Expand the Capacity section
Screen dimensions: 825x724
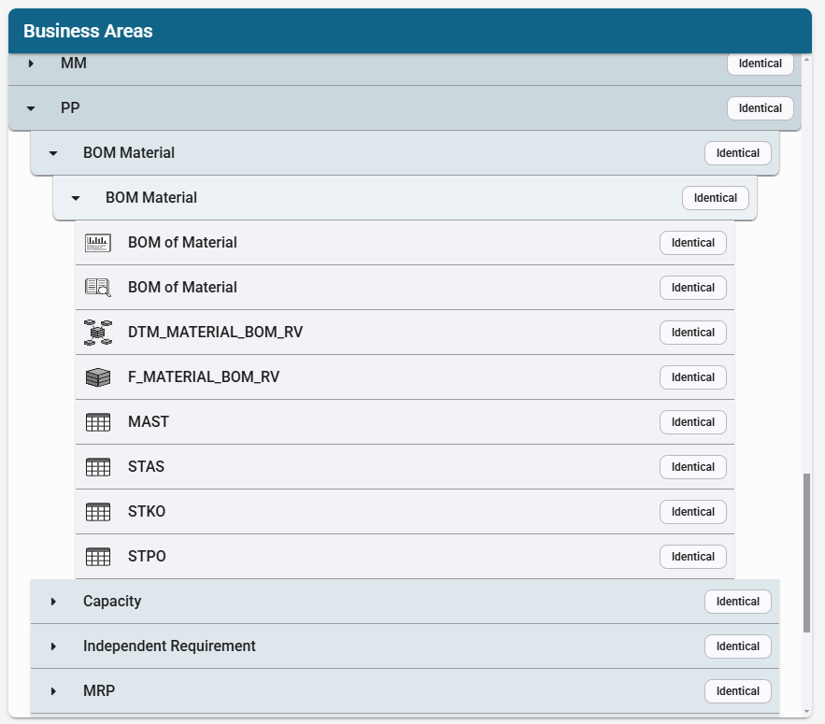[53, 602]
